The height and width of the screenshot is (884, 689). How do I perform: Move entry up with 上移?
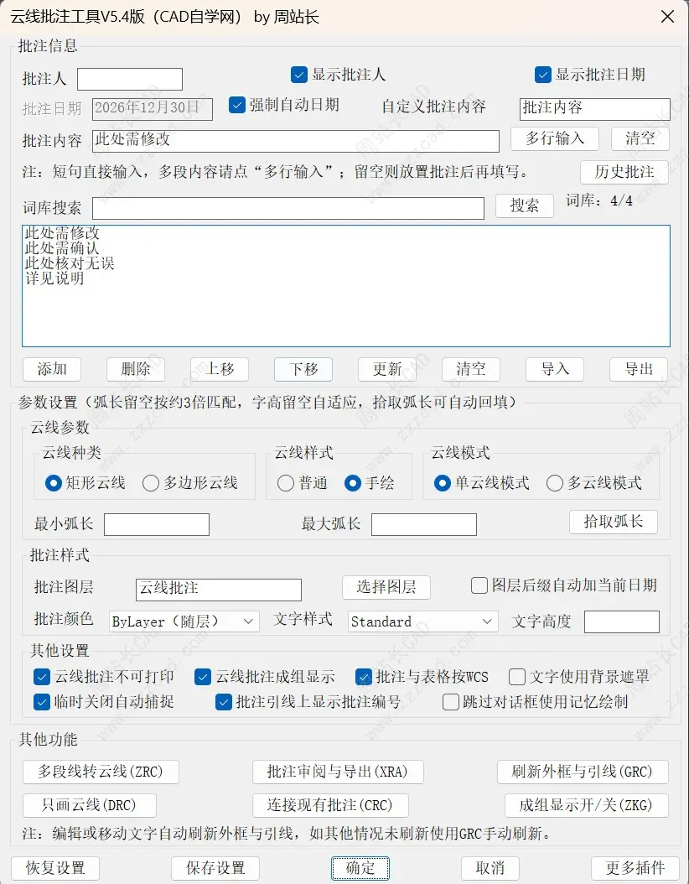(x=219, y=369)
